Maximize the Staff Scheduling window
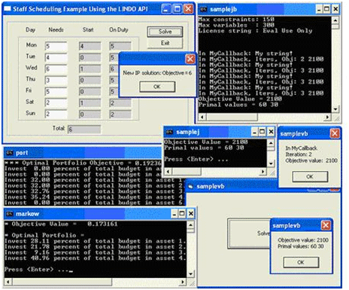Screen dimensions: 349x290 tap(178, 9)
